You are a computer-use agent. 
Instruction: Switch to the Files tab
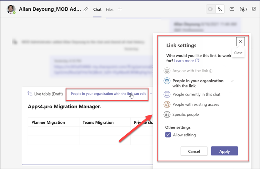click(110, 9)
